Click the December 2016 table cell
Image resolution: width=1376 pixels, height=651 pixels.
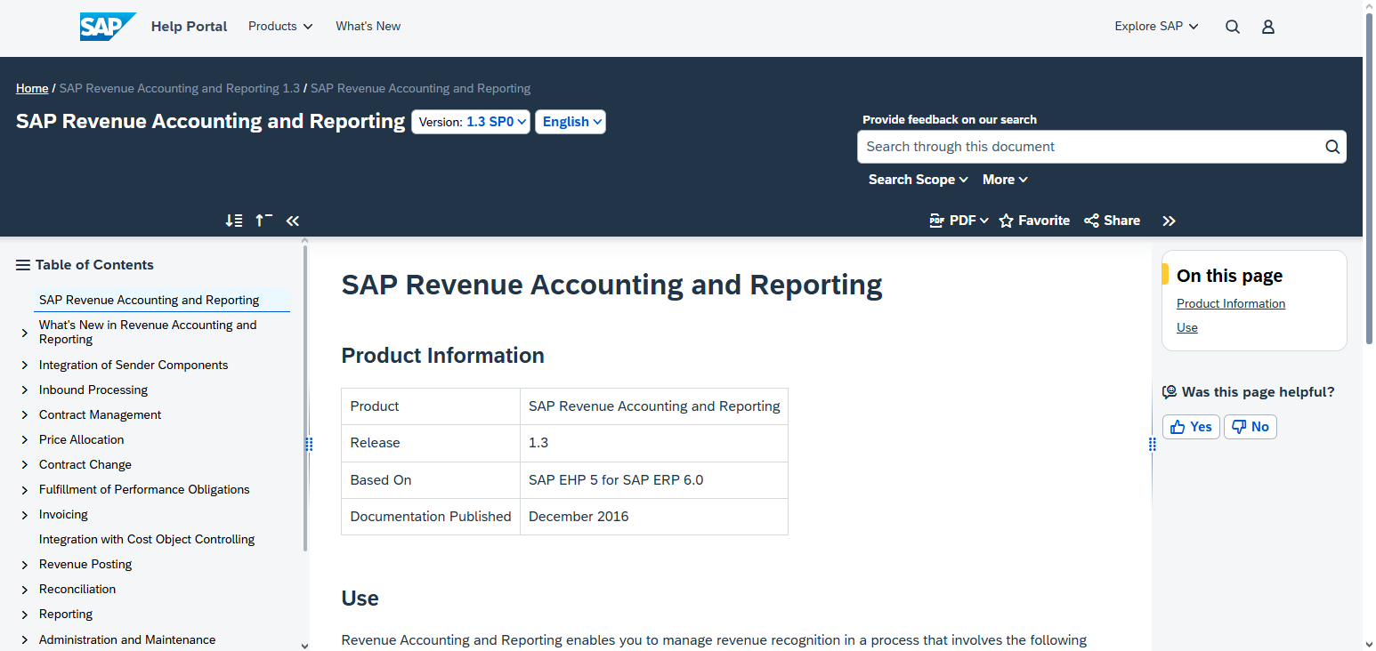pos(654,517)
